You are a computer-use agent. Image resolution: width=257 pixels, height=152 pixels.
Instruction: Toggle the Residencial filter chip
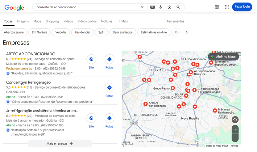(82, 32)
